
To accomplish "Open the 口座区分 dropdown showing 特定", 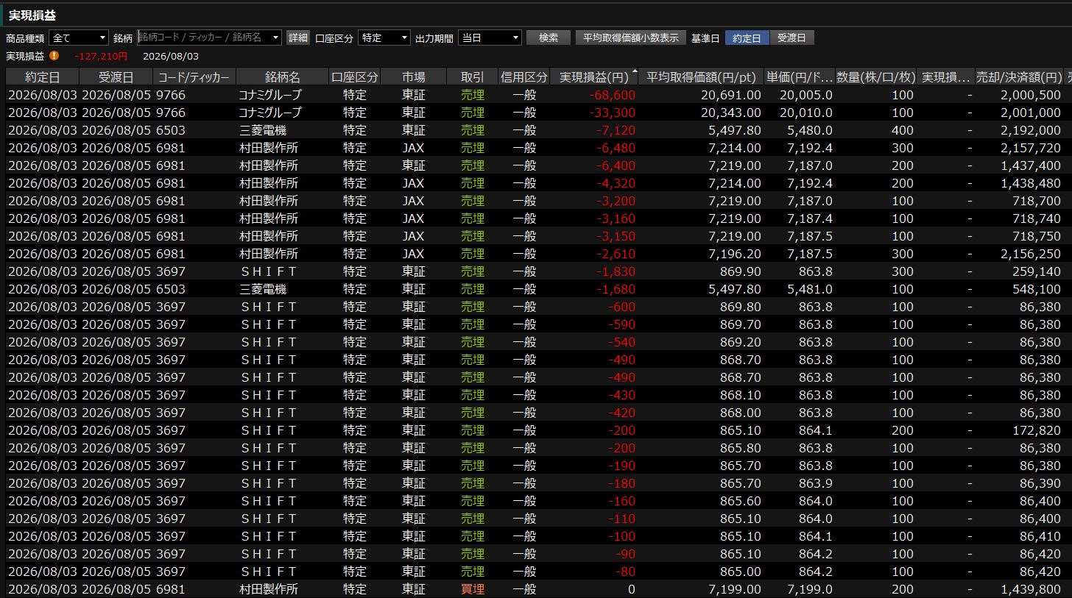I will pyautogui.click(x=384, y=38).
